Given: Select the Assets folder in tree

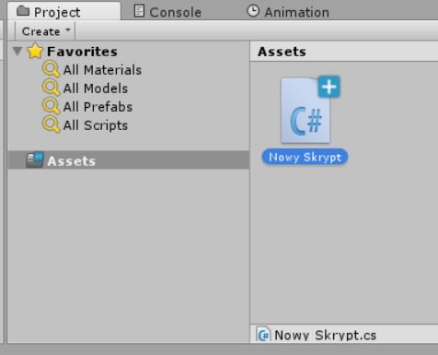Looking at the screenshot, I should click(129, 160).
